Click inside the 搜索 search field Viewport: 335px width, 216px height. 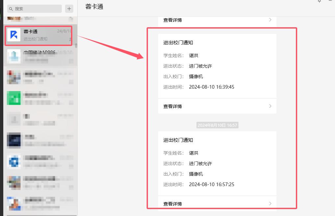(36, 9)
